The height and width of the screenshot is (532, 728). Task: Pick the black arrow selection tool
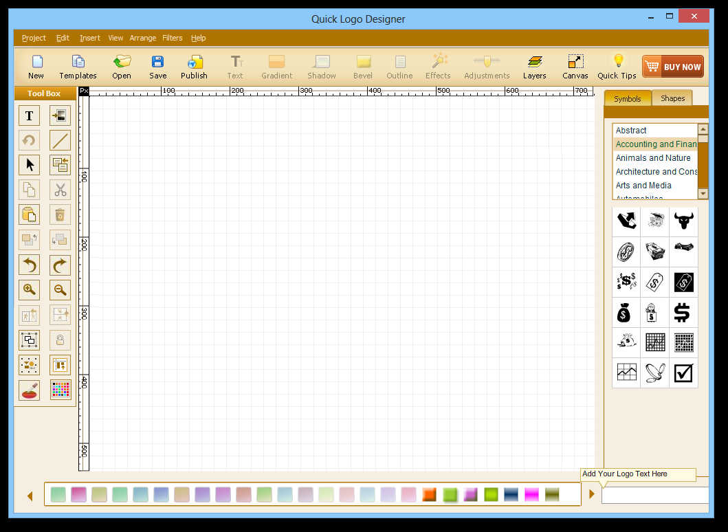click(29, 165)
